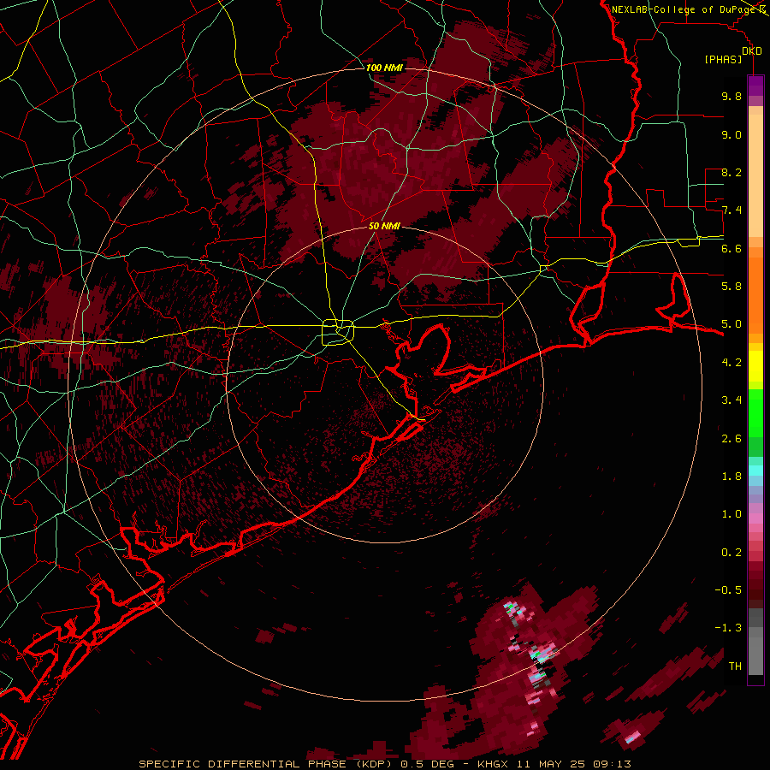Click the 1.8 scale value
The width and height of the screenshot is (770, 770).
[731, 477]
